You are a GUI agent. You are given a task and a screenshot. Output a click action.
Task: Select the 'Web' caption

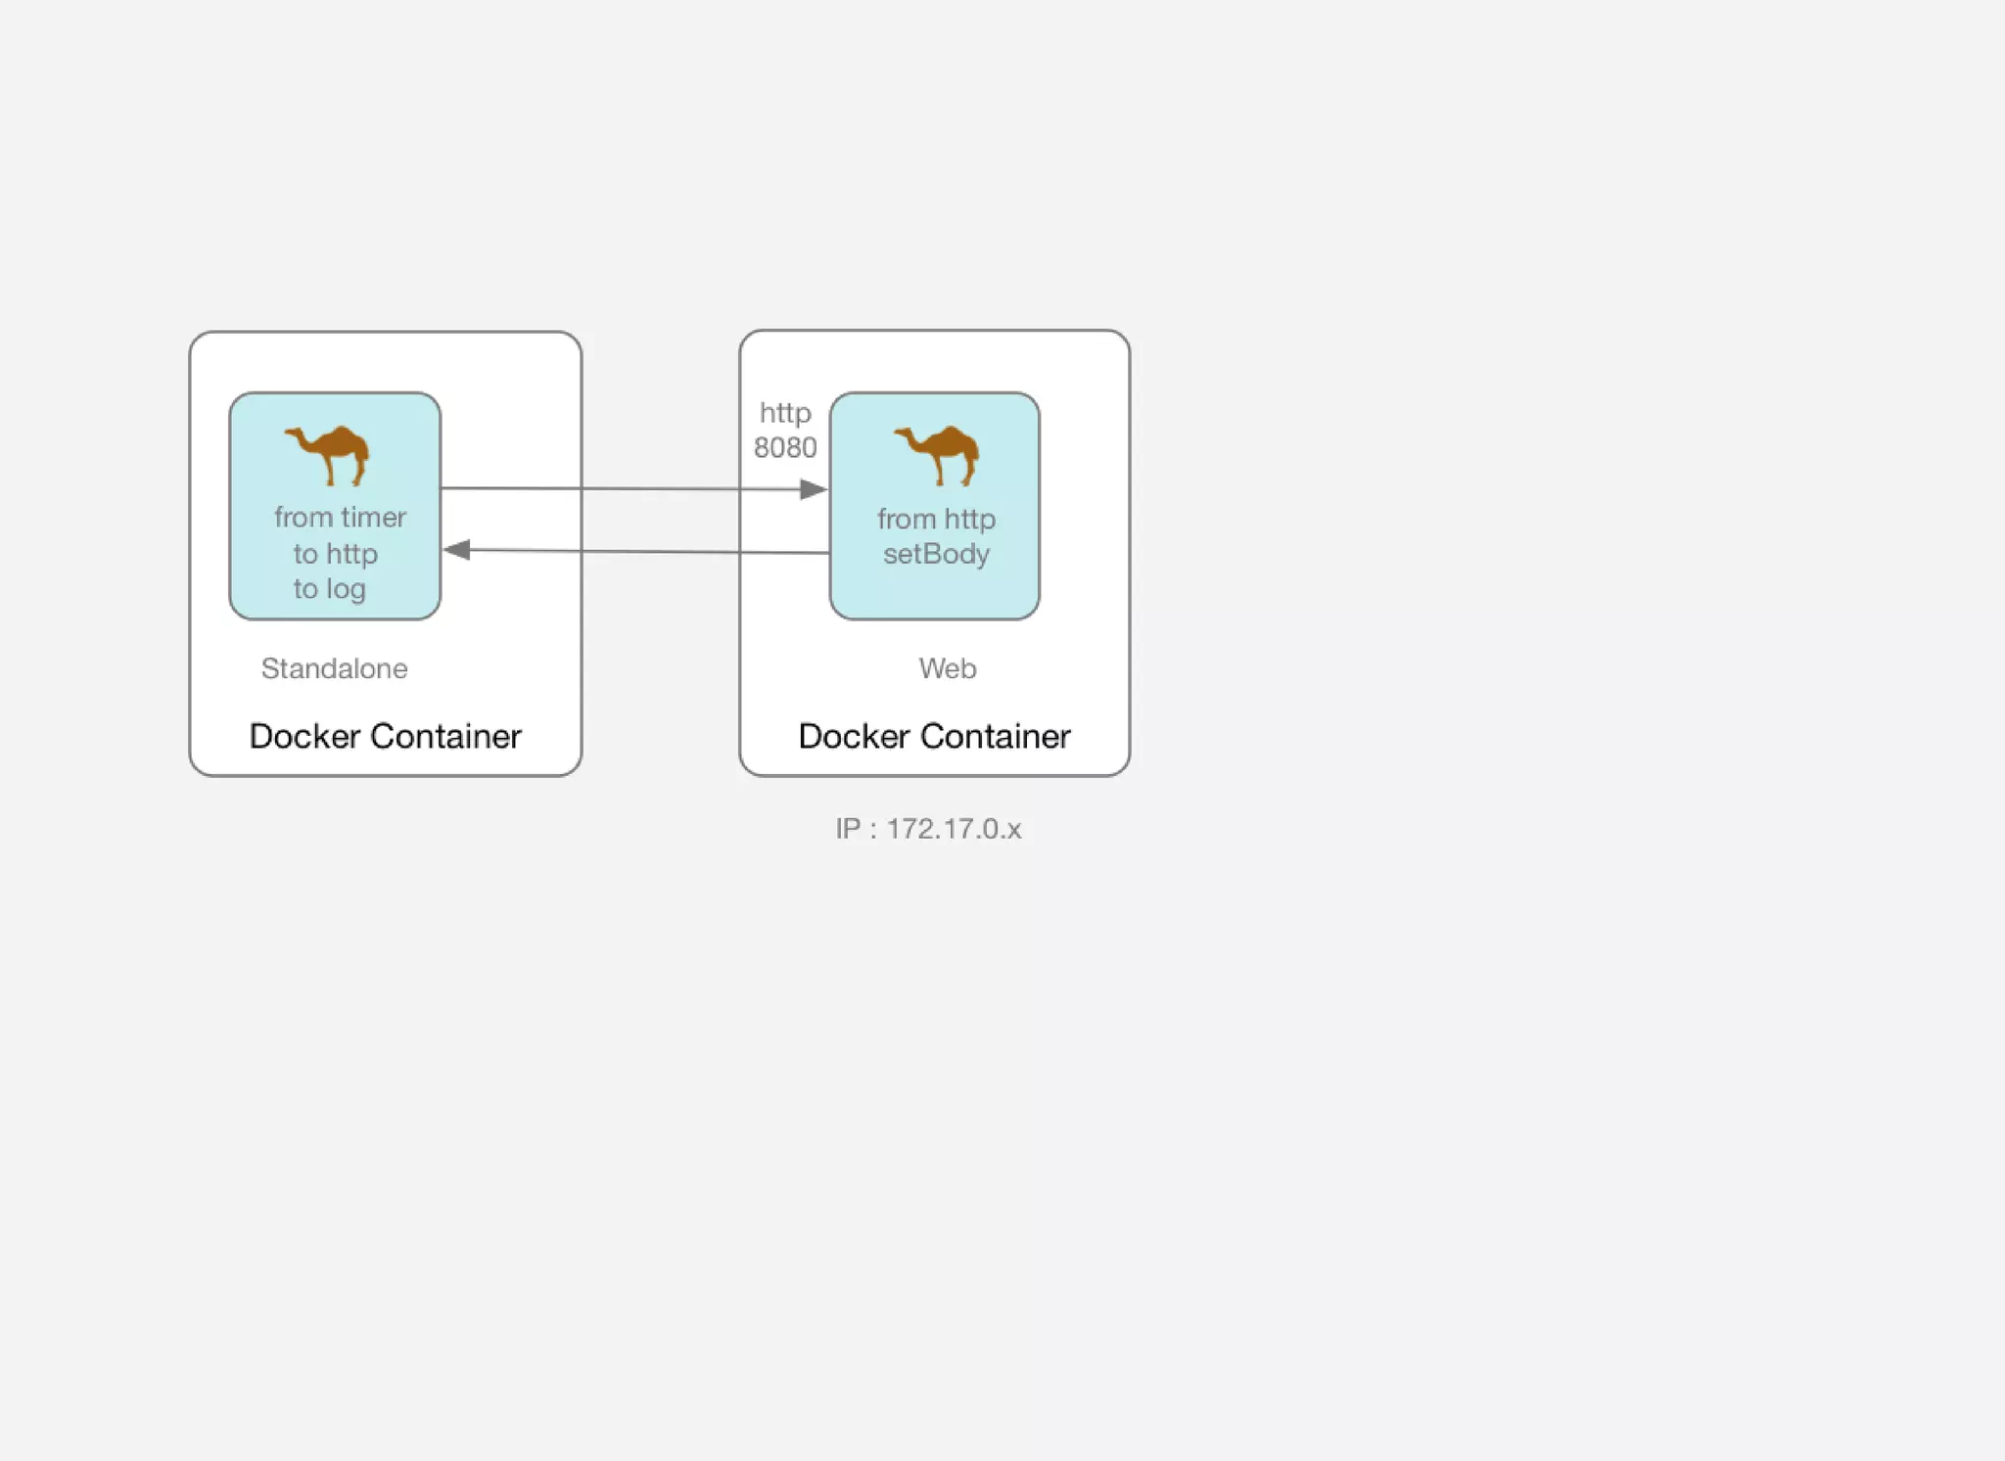pos(947,668)
